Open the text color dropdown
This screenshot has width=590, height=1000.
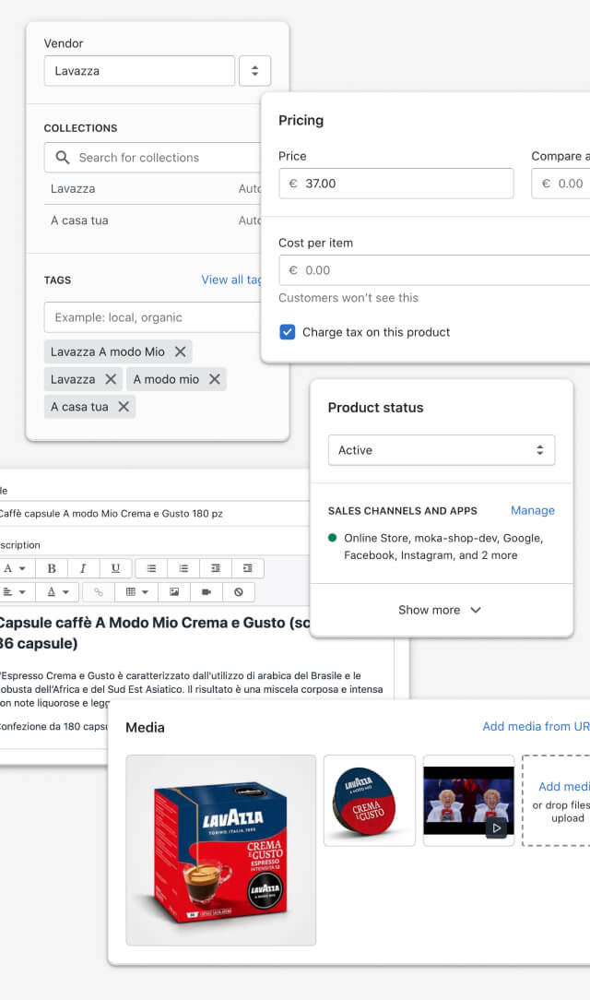pos(57,592)
